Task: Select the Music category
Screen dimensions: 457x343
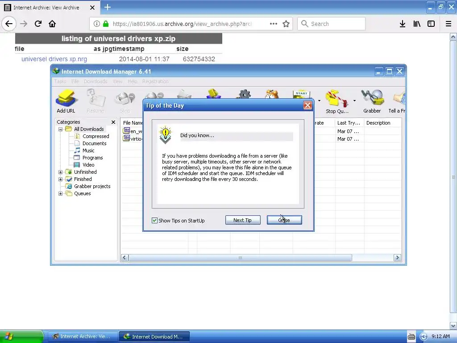Action: [88, 151]
